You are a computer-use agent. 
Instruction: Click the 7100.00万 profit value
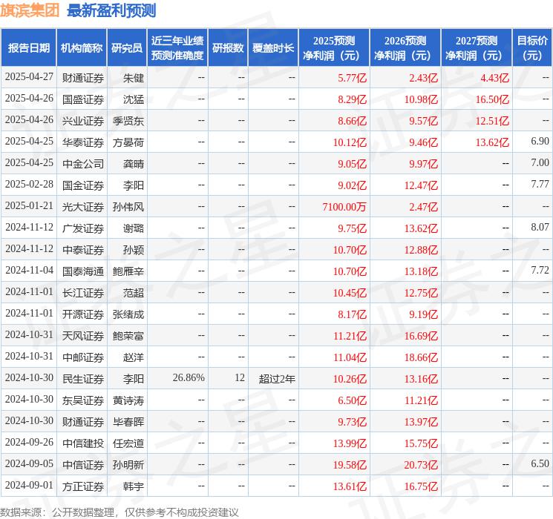click(x=344, y=206)
